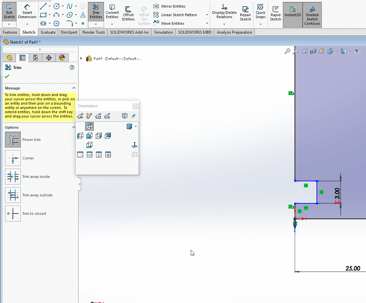Collapse the Options section
Image resolution: width=366 pixels, height=303 pixels.
[x=74, y=127]
